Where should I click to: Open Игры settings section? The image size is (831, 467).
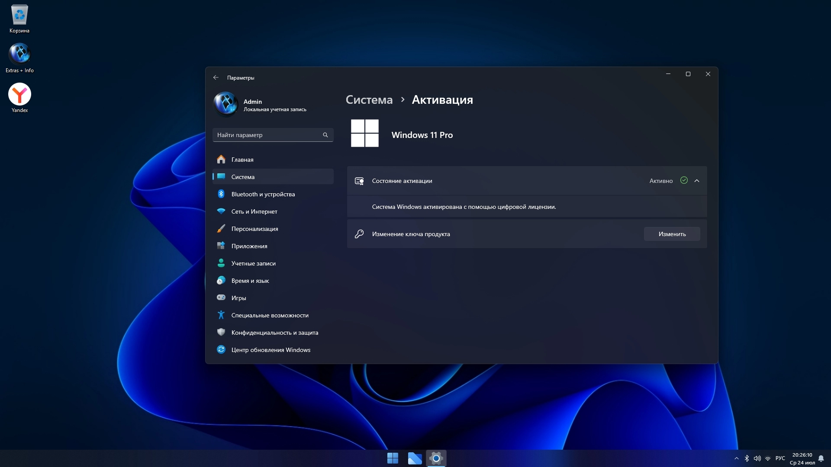tap(238, 298)
